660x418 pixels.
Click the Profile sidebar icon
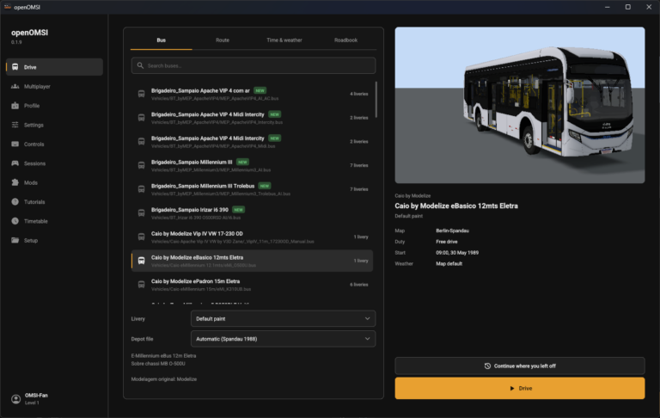(15, 106)
